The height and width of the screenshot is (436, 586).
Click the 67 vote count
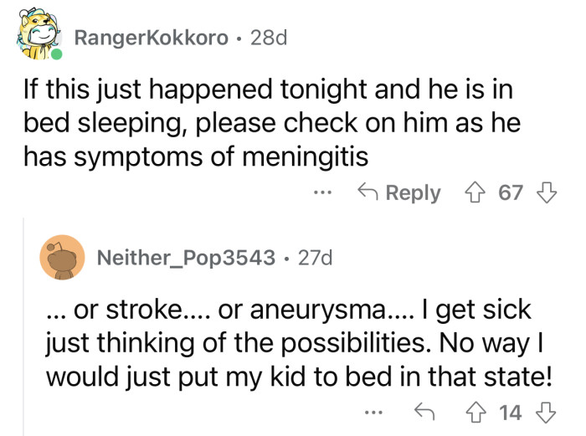point(511,193)
